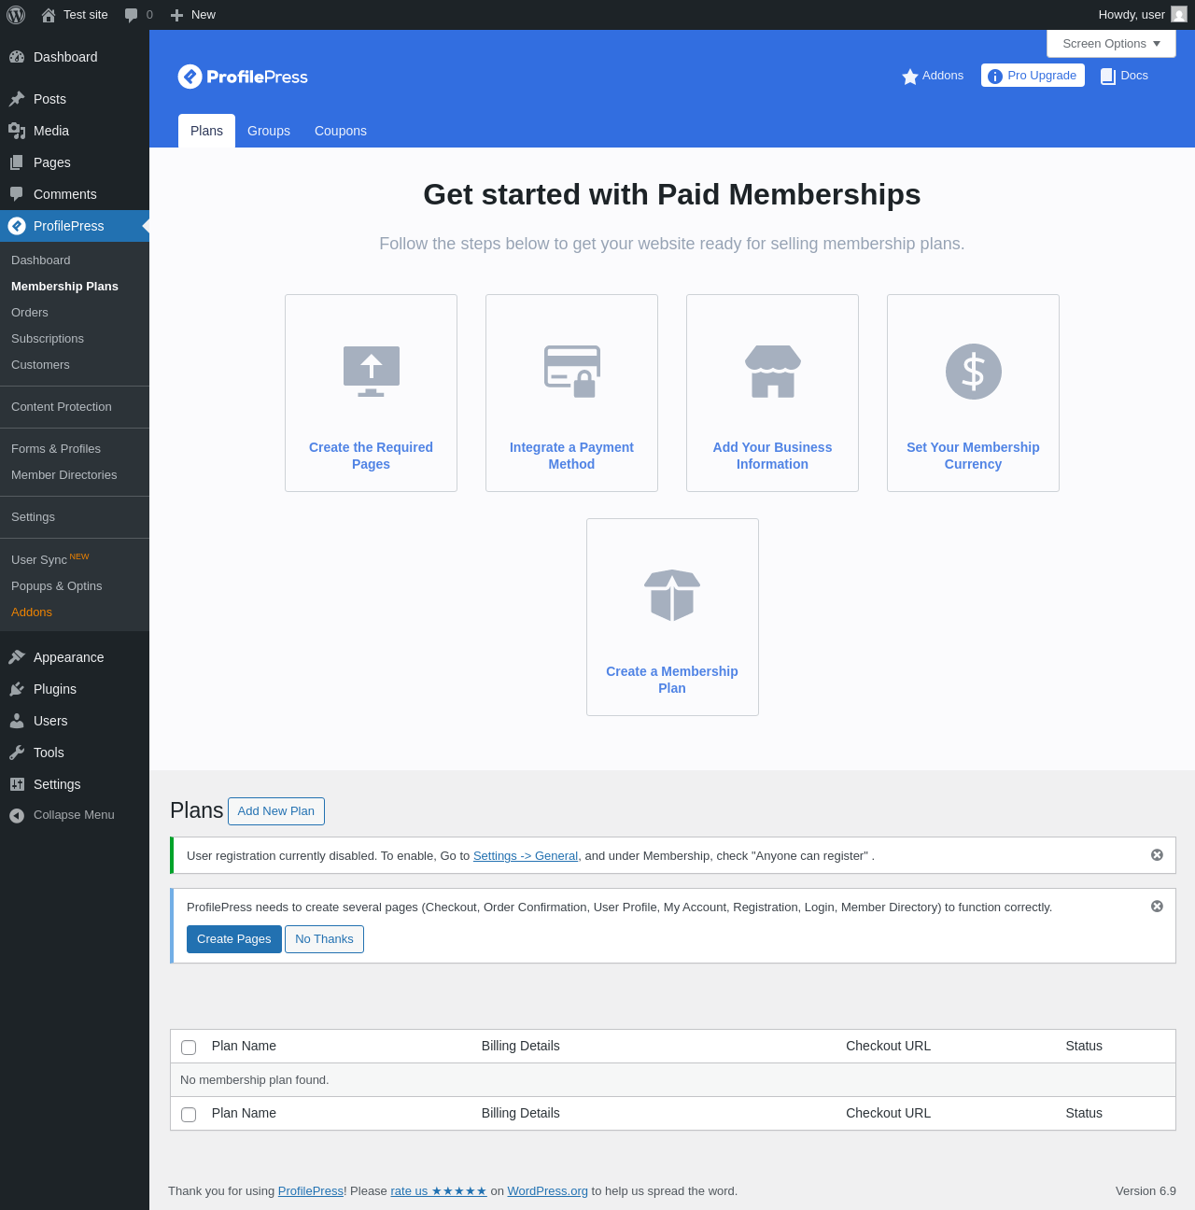Click the Howdy, user account text
This screenshot has height=1210, width=1195.
point(1132,15)
